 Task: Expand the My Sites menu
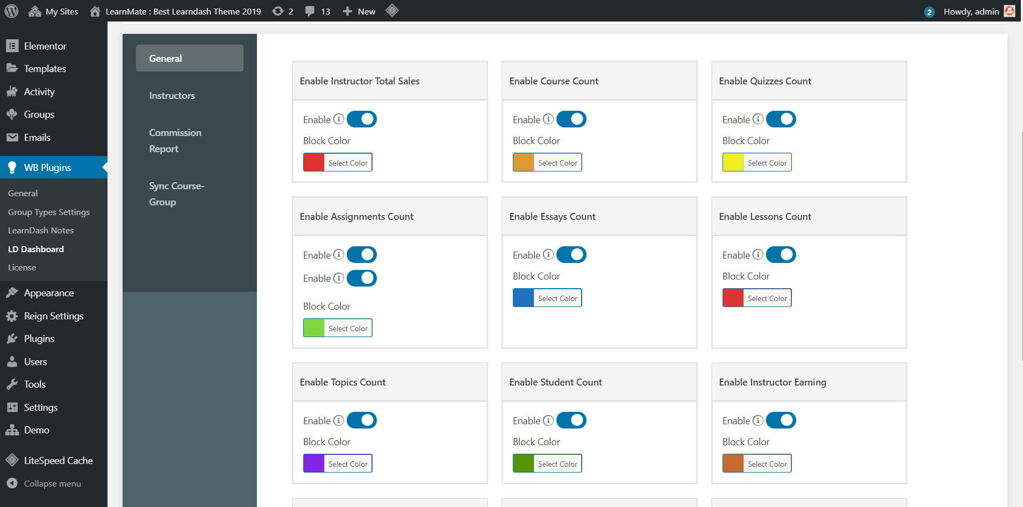pos(53,11)
